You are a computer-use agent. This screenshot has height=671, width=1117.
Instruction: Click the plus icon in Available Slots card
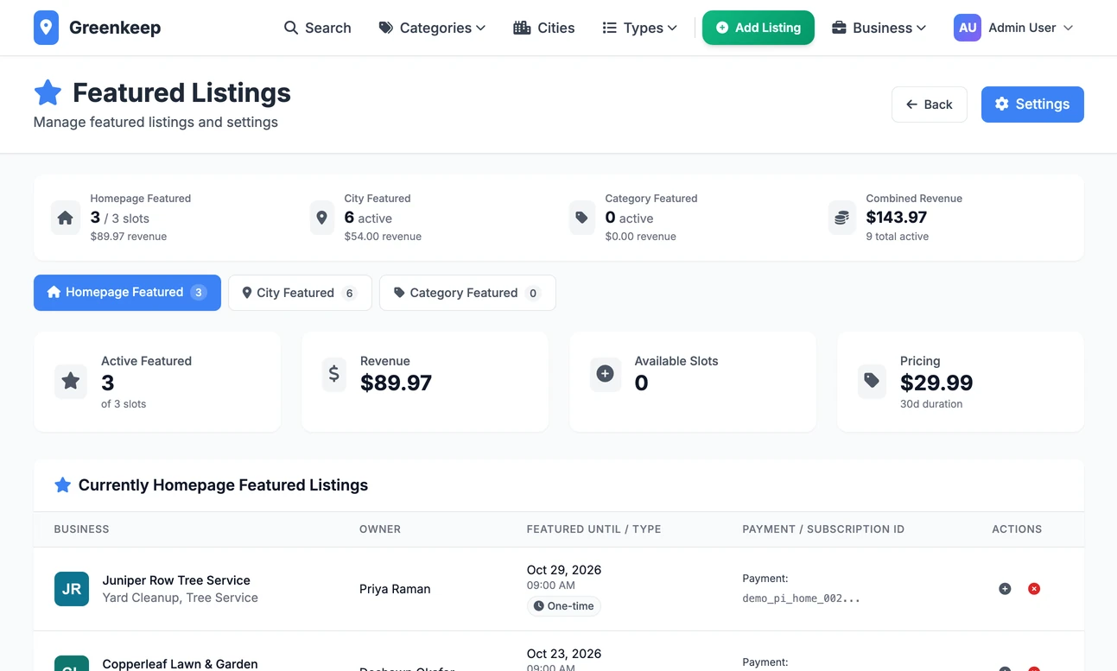606,375
